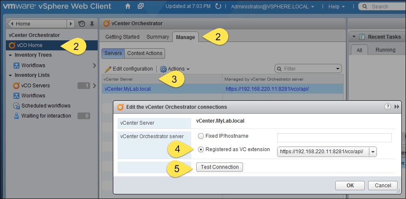Expand the VC extension URL dropdown
406x199 pixels.
coord(372,152)
